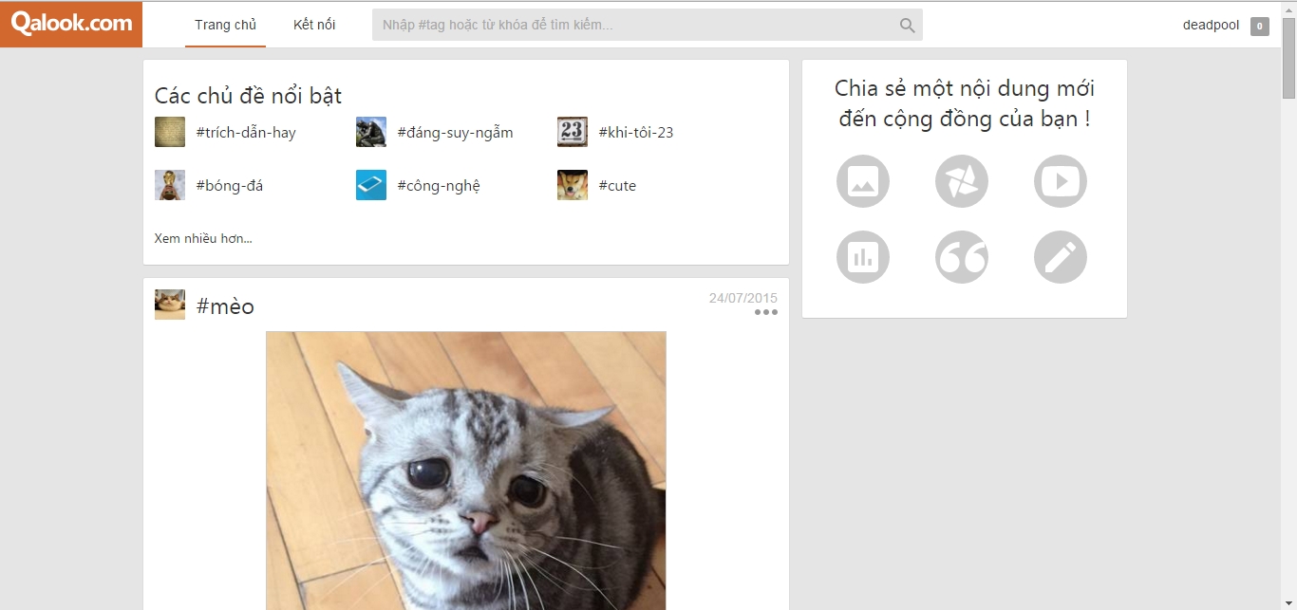
Task: Open the #mèo tag title
Action: (x=225, y=306)
